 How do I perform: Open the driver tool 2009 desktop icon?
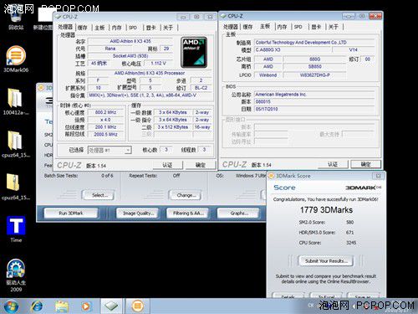tap(16, 275)
